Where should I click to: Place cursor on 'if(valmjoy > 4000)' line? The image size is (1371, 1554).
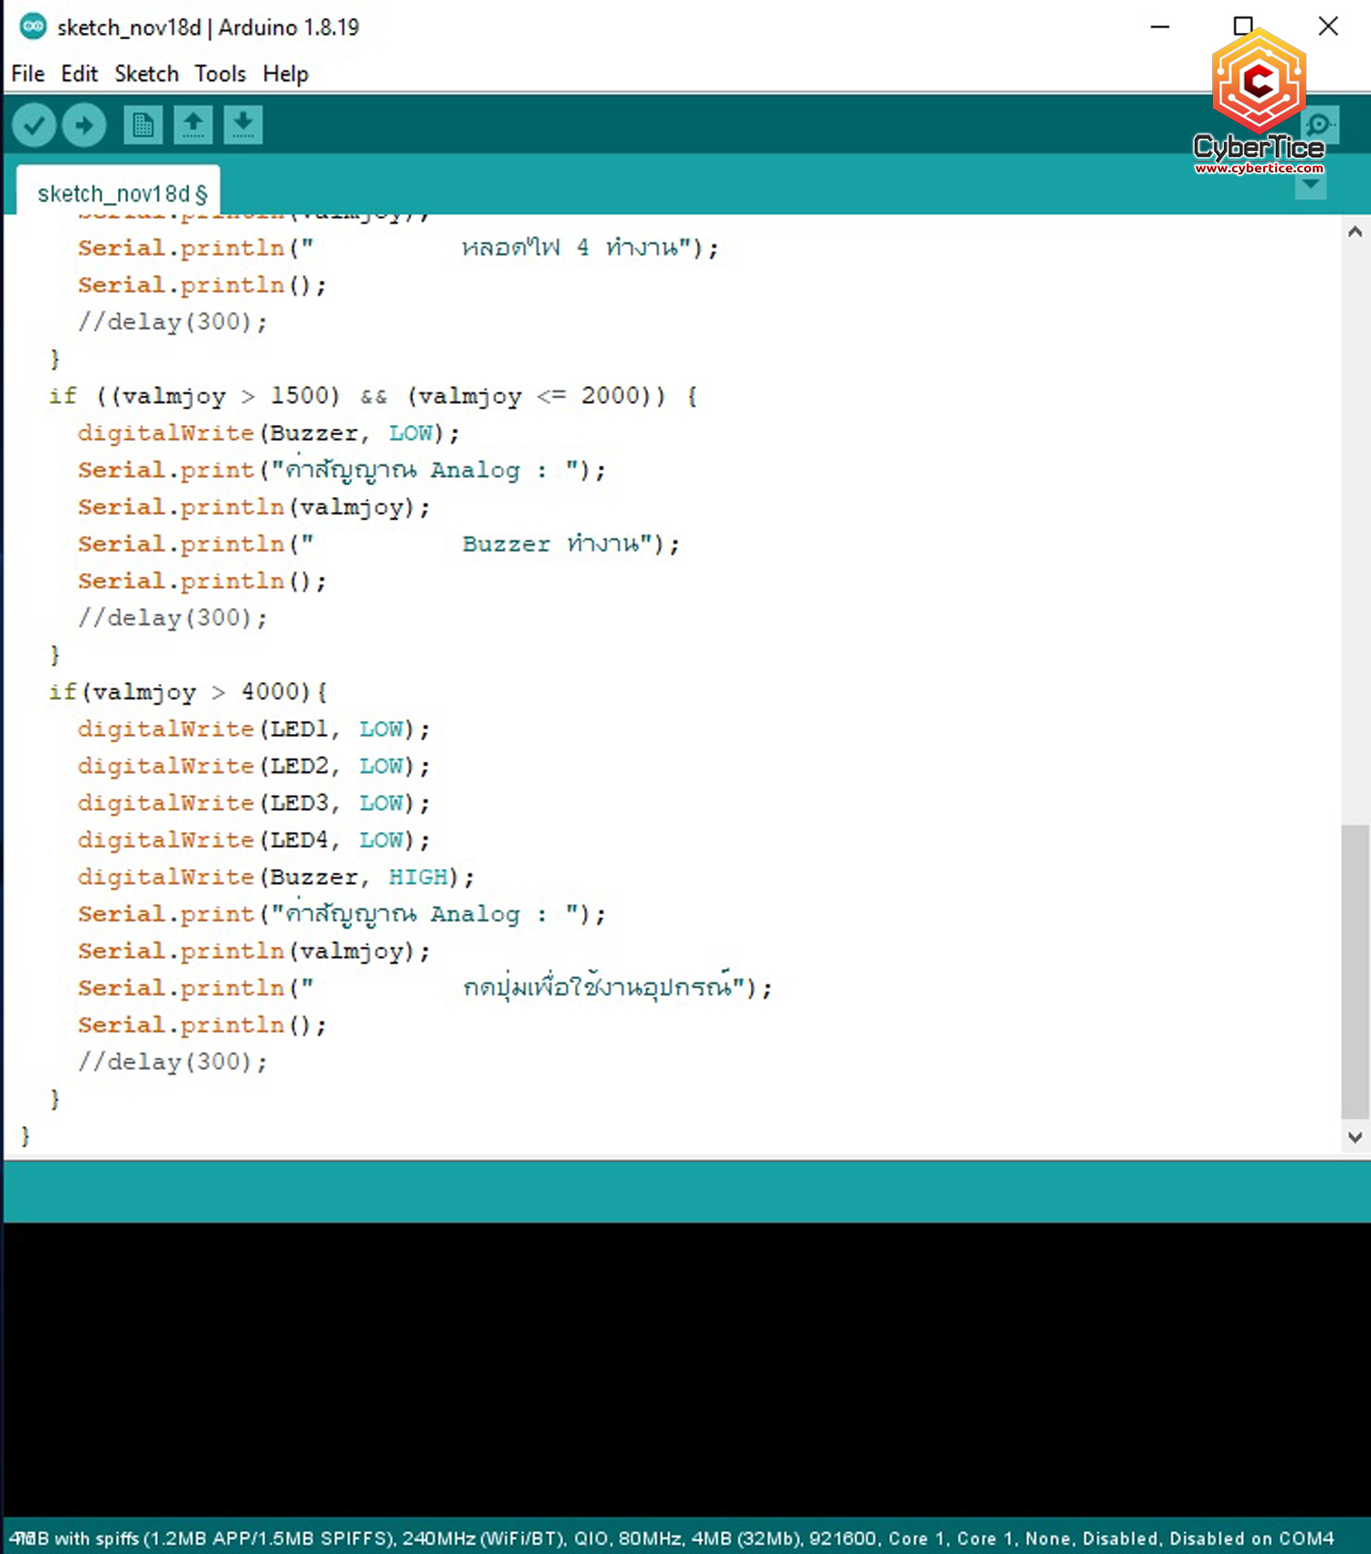[187, 692]
